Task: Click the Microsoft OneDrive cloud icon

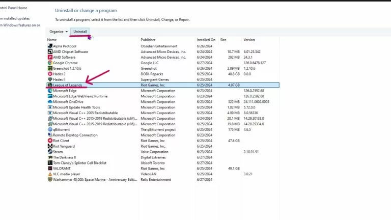Action: tap(50, 102)
